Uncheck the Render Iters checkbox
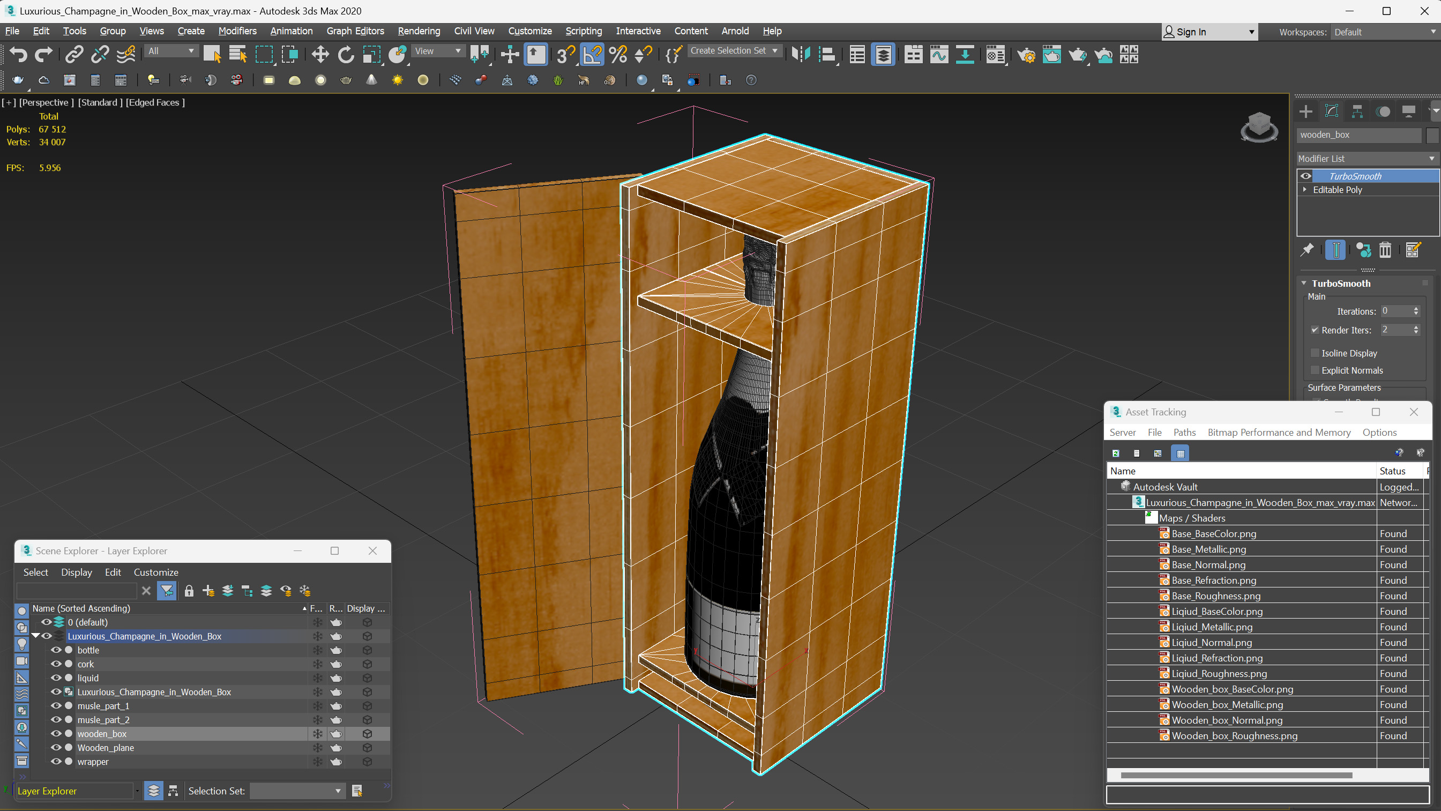1441x811 pixels. click(1315, 330)
